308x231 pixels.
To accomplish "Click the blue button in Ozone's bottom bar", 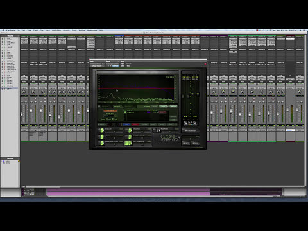I will (126, 124).
